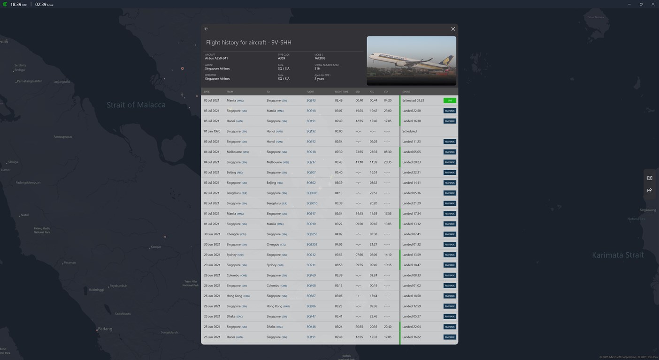Start playback for flight SQ910

tap(450, 224)
